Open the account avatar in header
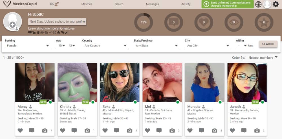The height and width of the screenshot is (139, 282). coord(267,4)
